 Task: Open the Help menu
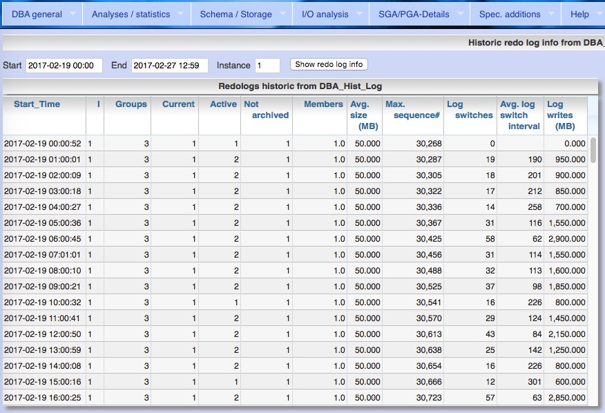(580, 13)
